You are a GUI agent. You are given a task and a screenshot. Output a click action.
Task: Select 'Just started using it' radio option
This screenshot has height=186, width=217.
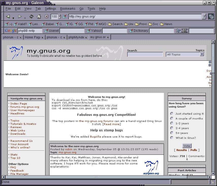tap(172, 114)
